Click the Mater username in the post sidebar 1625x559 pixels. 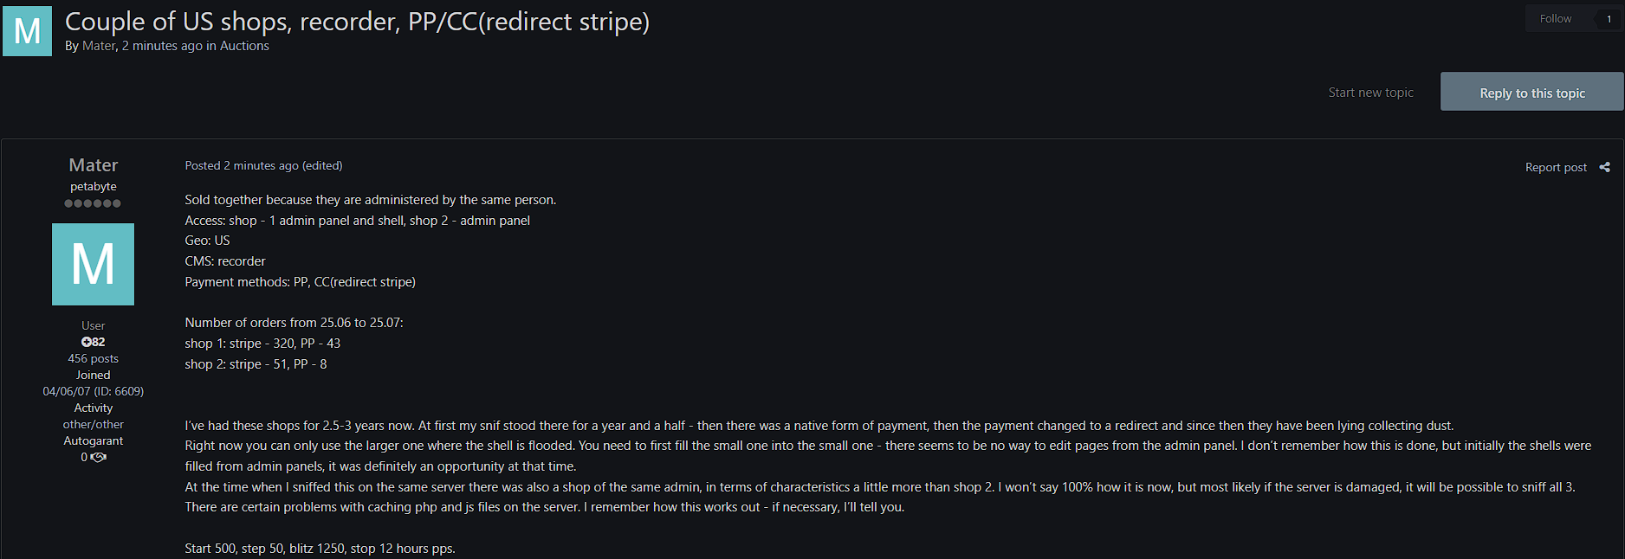point(94,164)
